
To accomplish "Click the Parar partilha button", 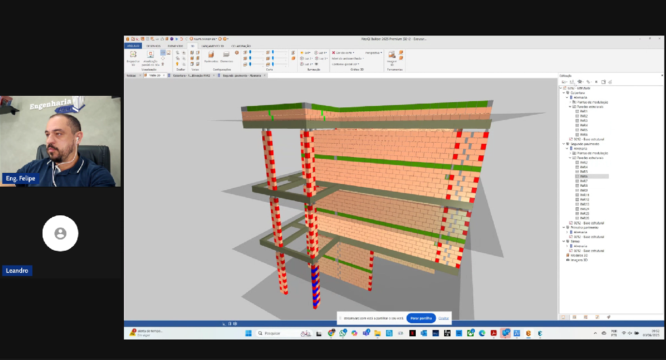I will click(421, 318).
